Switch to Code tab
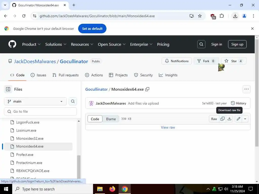Viewport: 259px width, 194px height. tap(17, 75)
